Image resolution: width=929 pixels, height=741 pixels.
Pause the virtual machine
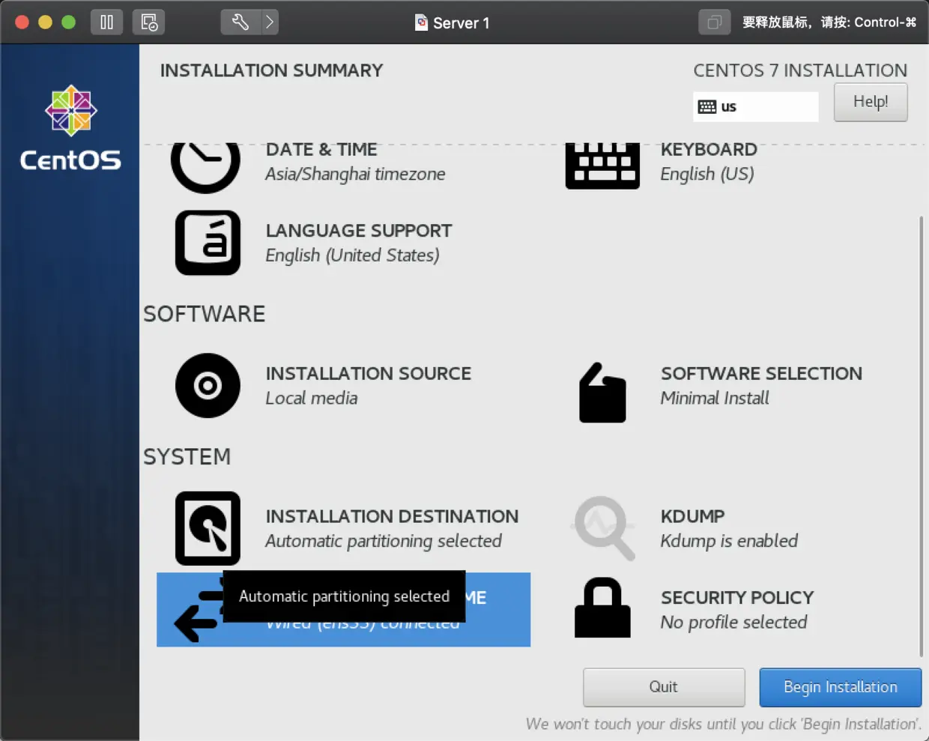point(106,22)
